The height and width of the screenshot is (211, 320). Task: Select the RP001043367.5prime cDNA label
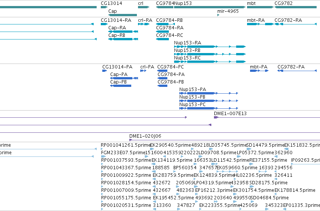pyautogui.click(x=126, y=168)
